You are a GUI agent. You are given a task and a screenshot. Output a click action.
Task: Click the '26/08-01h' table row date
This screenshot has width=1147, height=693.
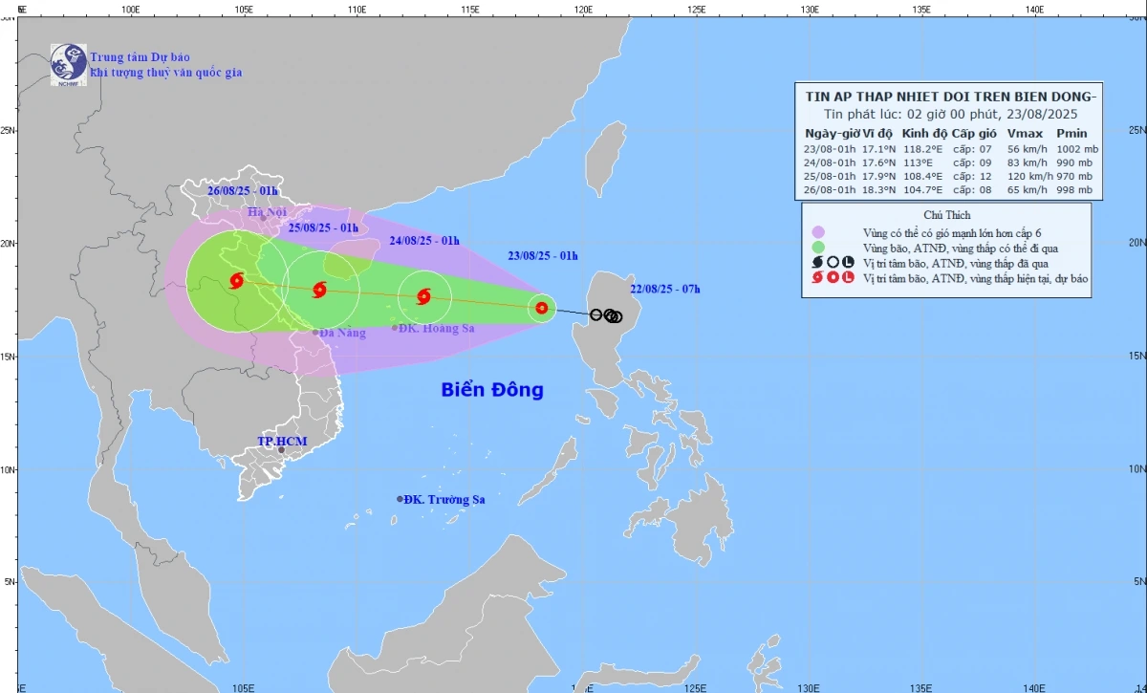[x=832, y=189]
